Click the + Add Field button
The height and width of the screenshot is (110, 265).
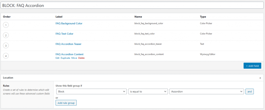pyautogui.click(x=252, y=66)
